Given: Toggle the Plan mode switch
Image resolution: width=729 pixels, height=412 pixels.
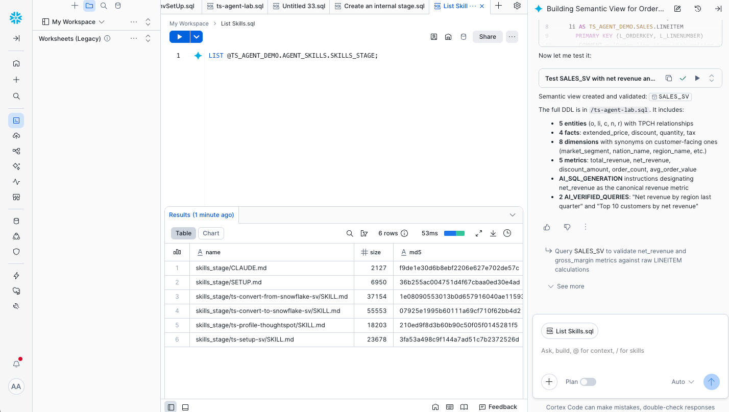Looking at the screenshot, I should click(588, 382).
